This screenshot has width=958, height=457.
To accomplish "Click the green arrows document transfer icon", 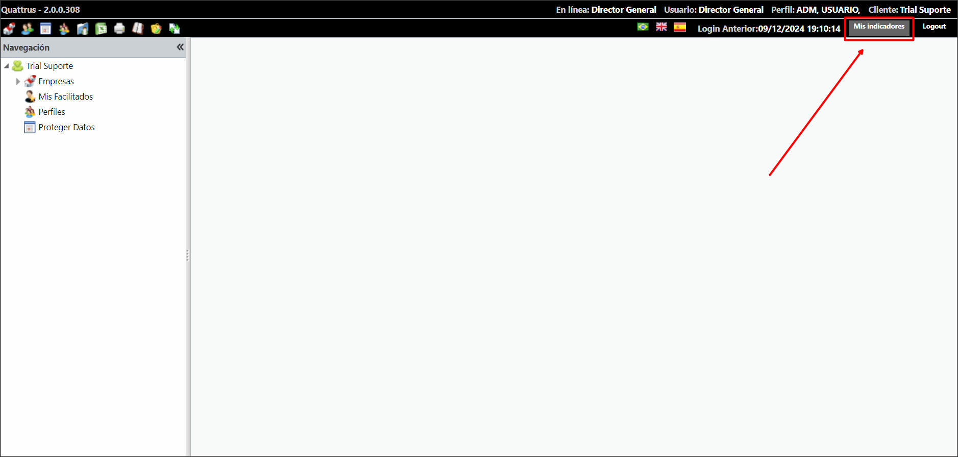I will [x=175, y=29].
